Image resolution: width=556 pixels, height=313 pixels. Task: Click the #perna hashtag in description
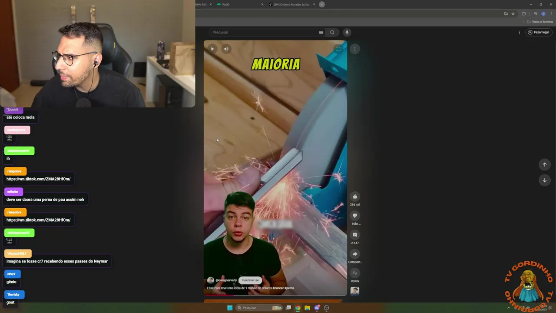pyautogui.click(x=289, y=288)
